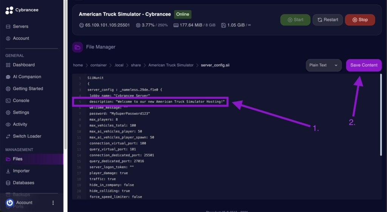Click the Online status badge
387x212 pixels.
[183, 14]
